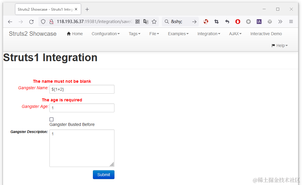302x185 pixels.
Task: Click the Gangster Description textarea
Action: pyautogui.click(x=82, y=148)
